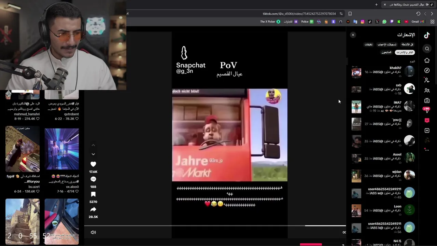Play the main video in the player
Screen dimensions: 437x246
point(229,135)
